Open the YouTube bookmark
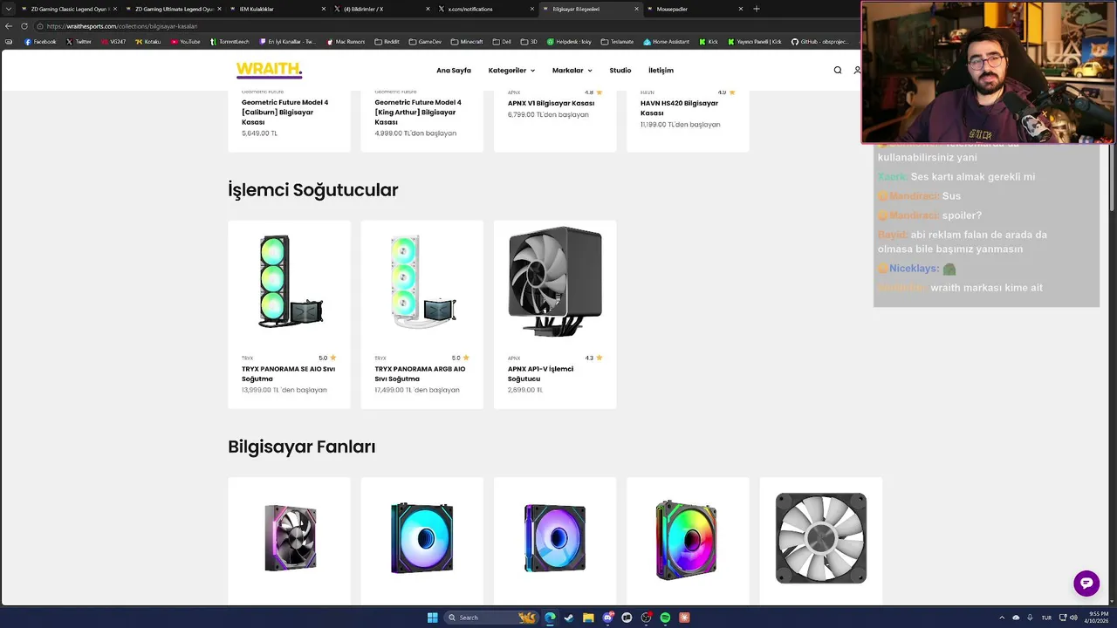Screen dimensions: 1117x628 [x=186, y=41]
